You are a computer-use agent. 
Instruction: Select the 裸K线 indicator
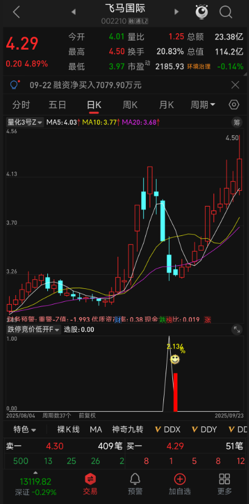point(68,430)
